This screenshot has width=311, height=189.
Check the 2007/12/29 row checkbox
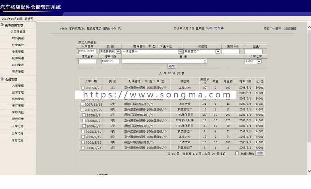coord(82,110)
